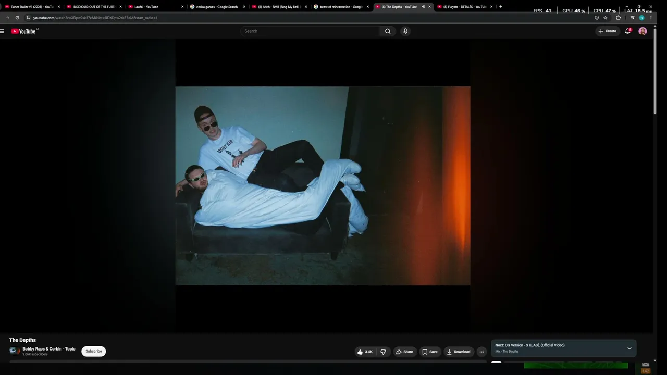Open Bobby Raps & Corbin - Topic channel link
Viewport: 667px width, 375px height.
click(49, 349)
